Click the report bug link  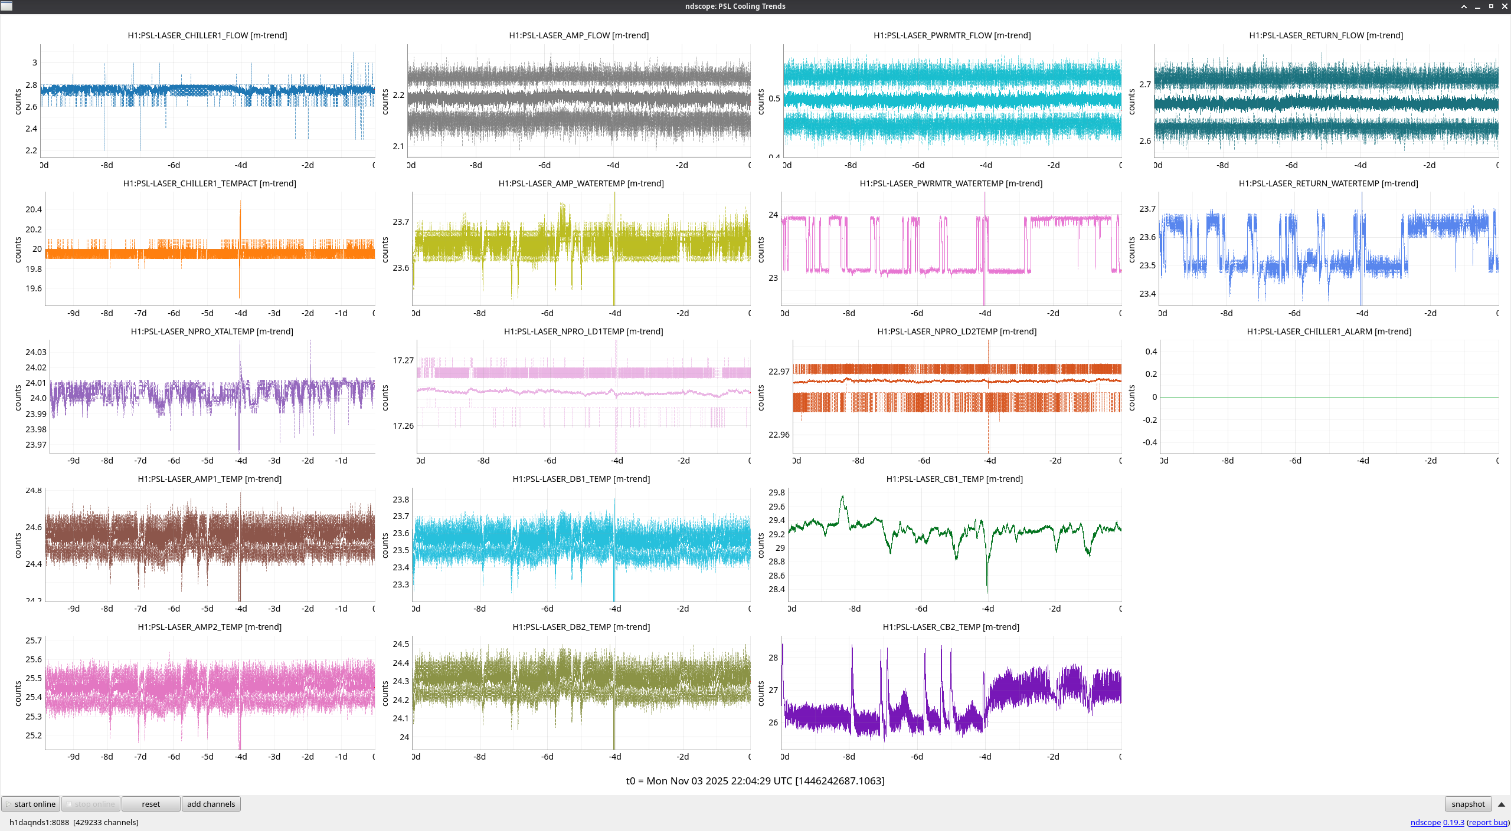point(1487,822)
